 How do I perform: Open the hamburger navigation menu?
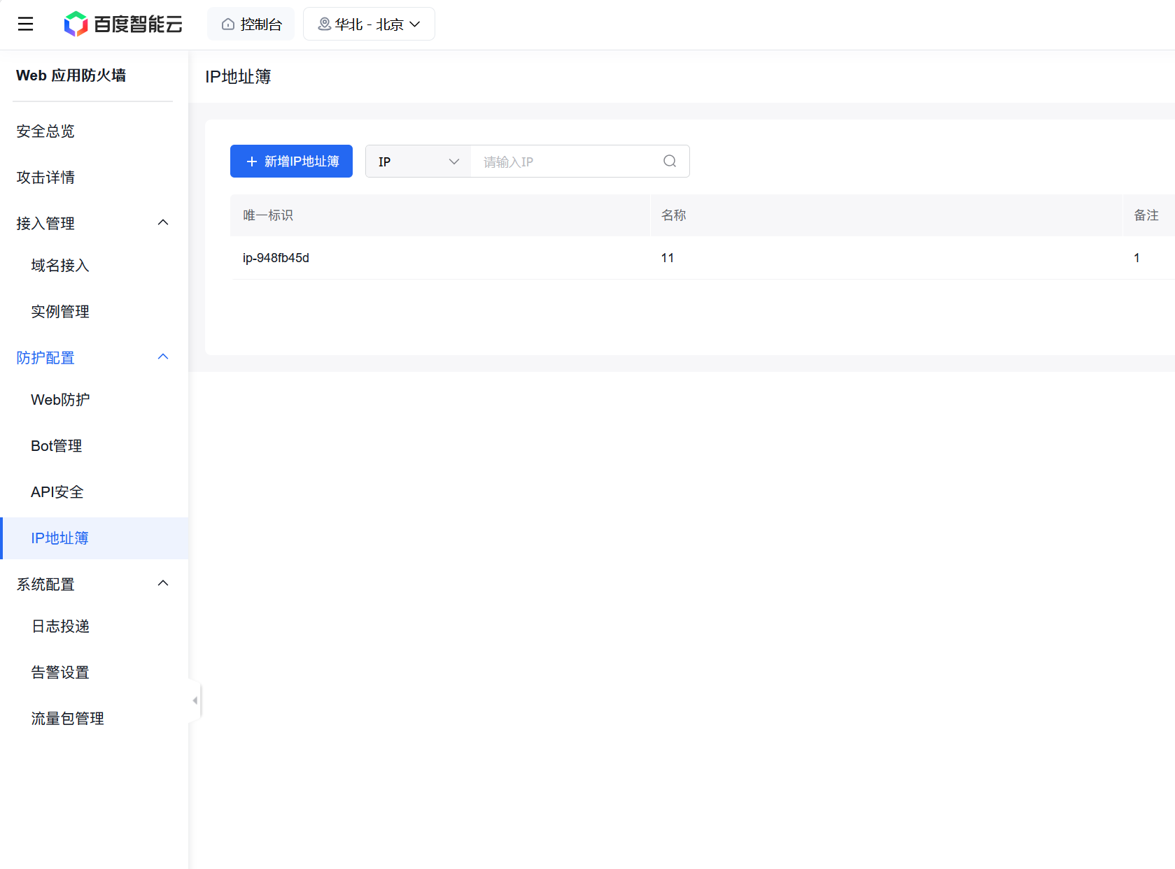pyautogui.click(x=25, y=24)
